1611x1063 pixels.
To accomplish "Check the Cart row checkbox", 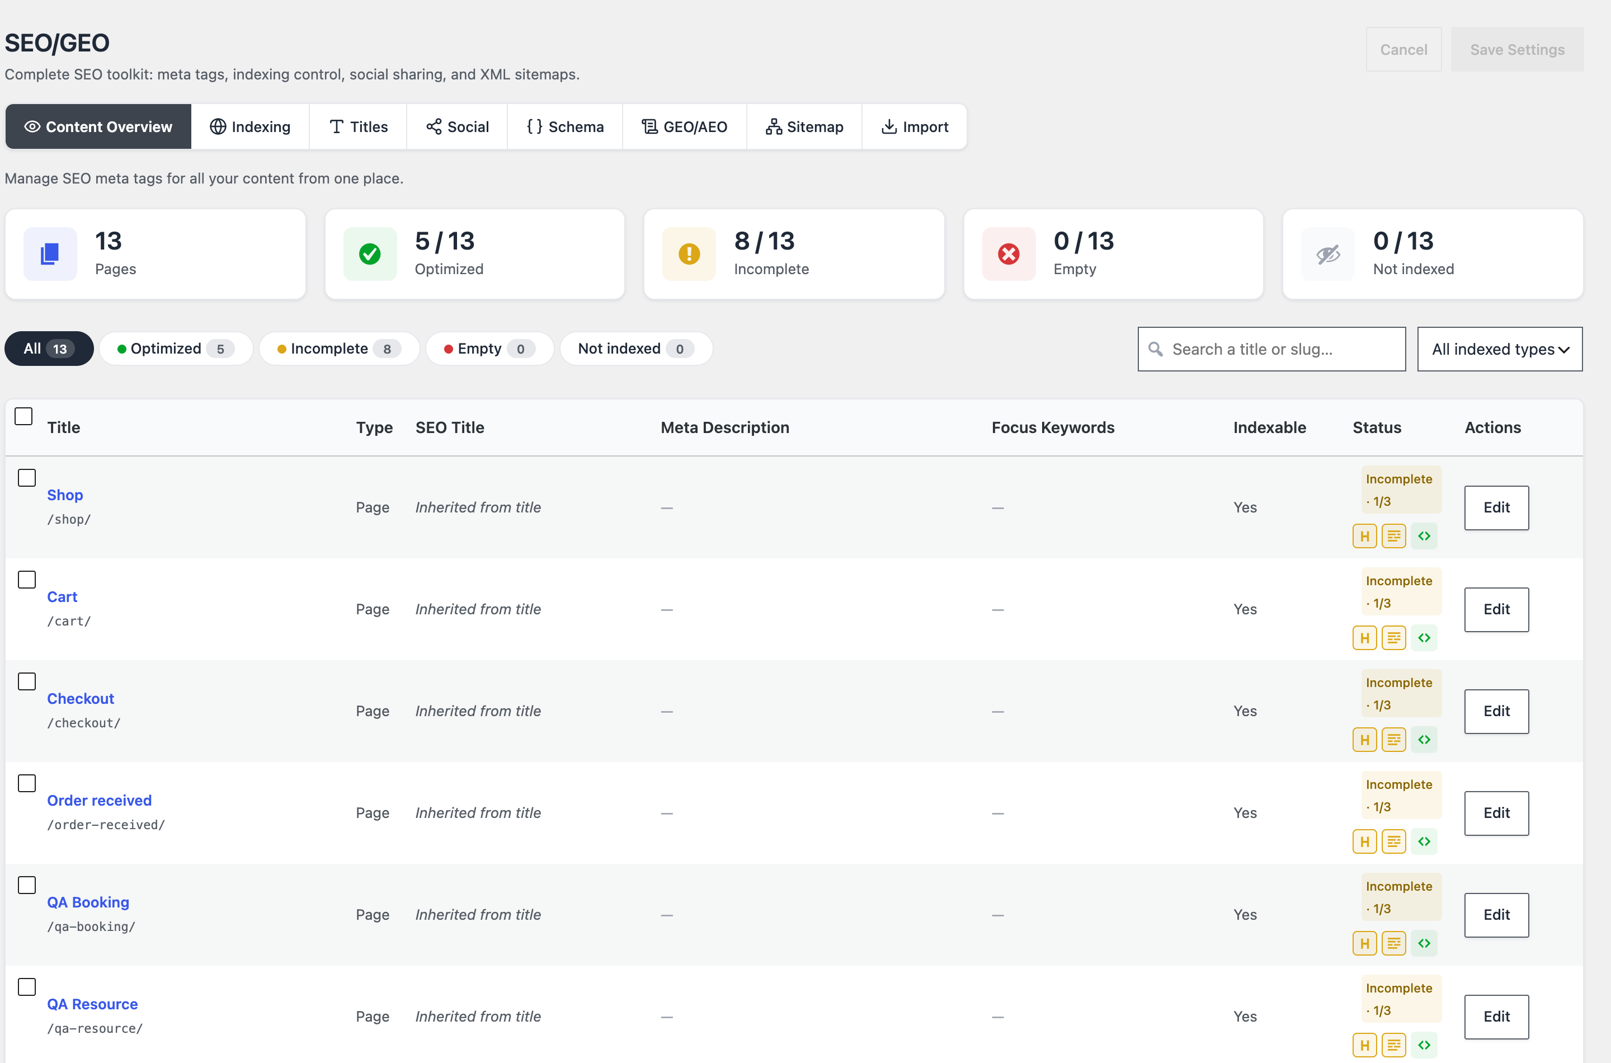I will pos(26,580).
